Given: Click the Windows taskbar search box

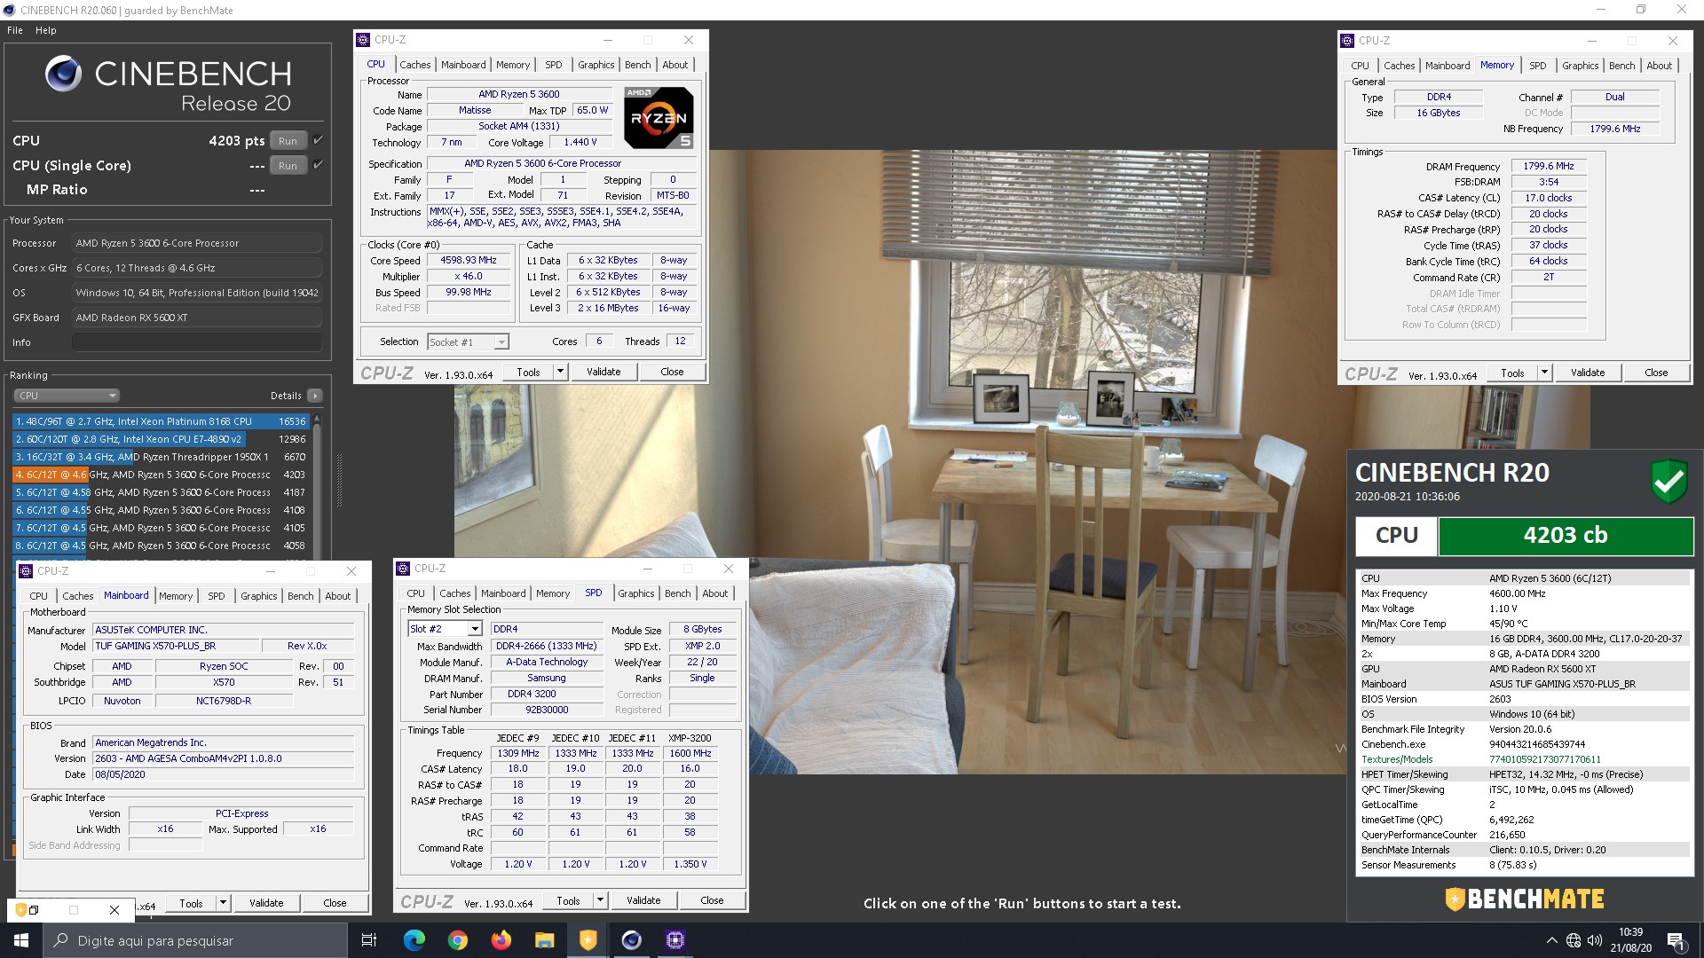Looking at the screenshot, I should tap(195, 940).
